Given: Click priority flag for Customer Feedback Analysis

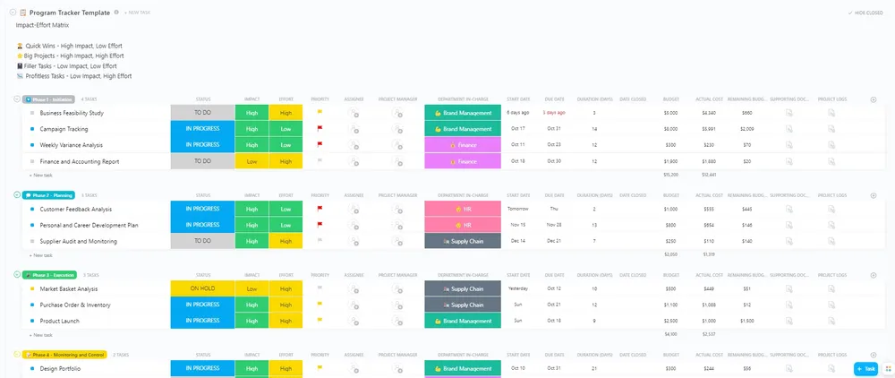Looking at the screenshot, I should [320, 209].
